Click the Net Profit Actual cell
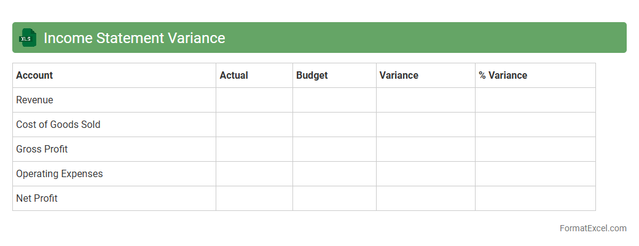639x246 pixels. (254, 199)
